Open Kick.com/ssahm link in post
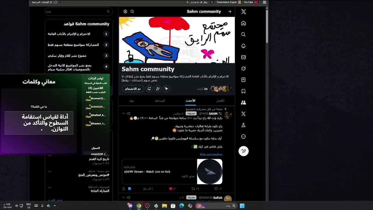This screenshot has height=210, width=373. tap(211, 155)
